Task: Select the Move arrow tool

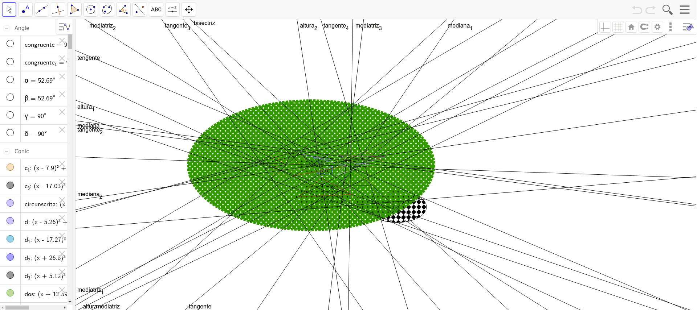Action: coord(9,9)
